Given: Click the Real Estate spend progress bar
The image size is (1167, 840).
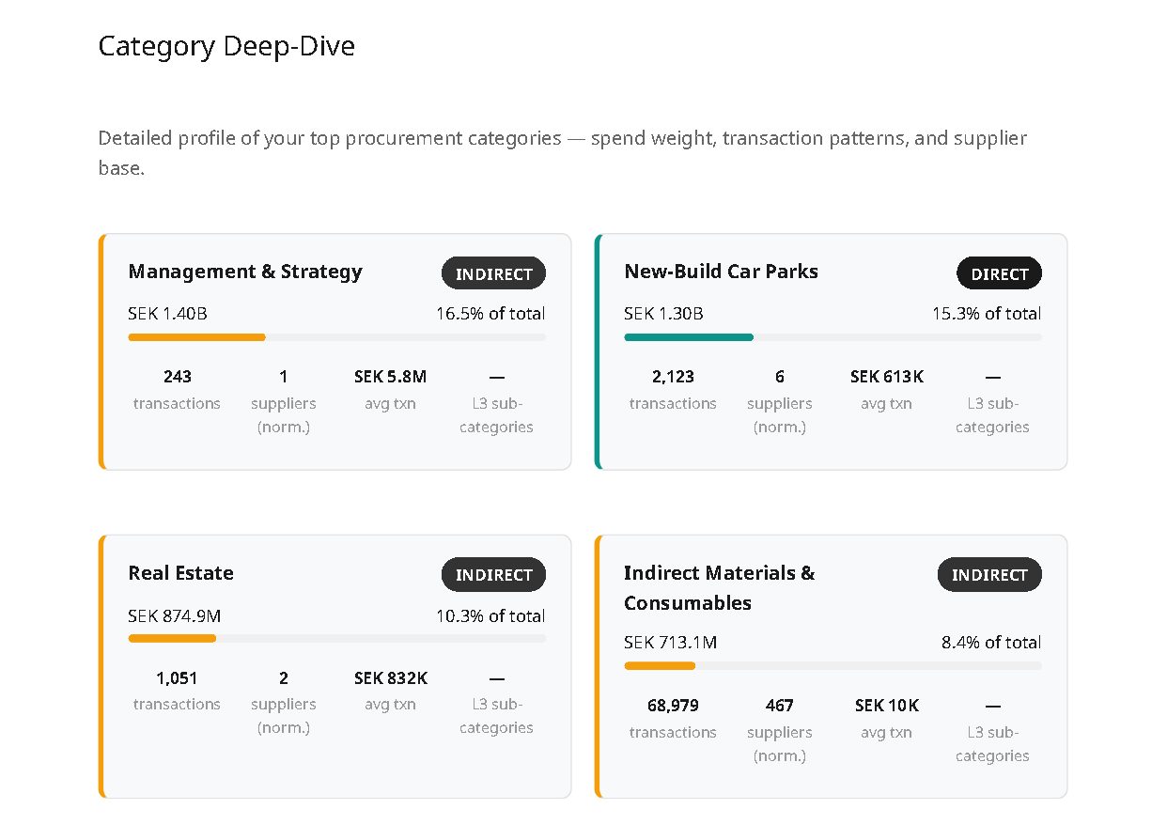Looking at the screenshot, I should point(337,638).
